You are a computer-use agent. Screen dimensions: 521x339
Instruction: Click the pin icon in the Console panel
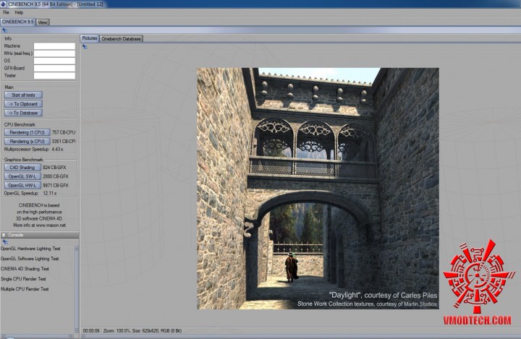click(4, 242)
